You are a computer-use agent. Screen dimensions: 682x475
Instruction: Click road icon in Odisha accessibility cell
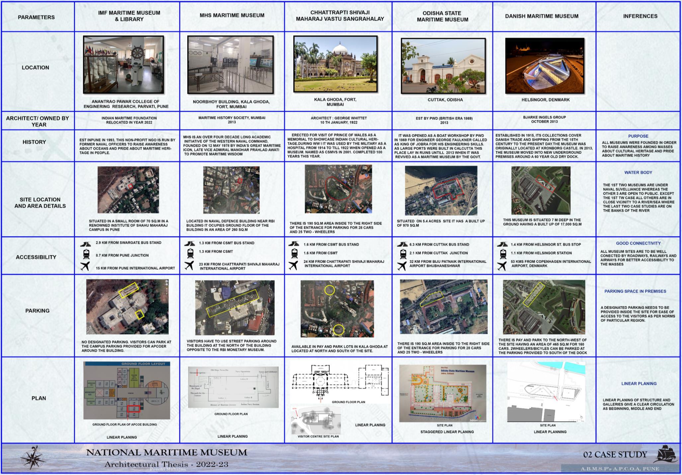402,244
